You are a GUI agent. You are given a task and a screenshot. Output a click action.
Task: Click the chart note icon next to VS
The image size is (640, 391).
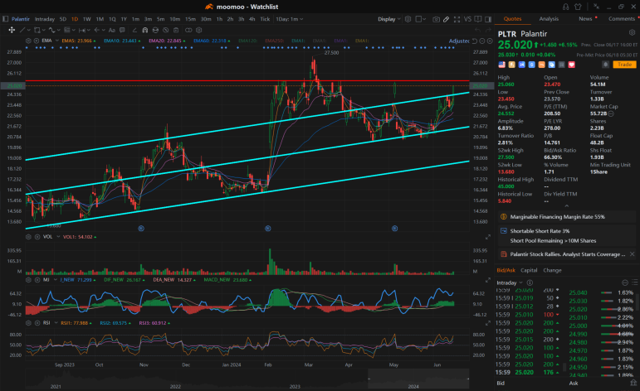pos(478,19)
